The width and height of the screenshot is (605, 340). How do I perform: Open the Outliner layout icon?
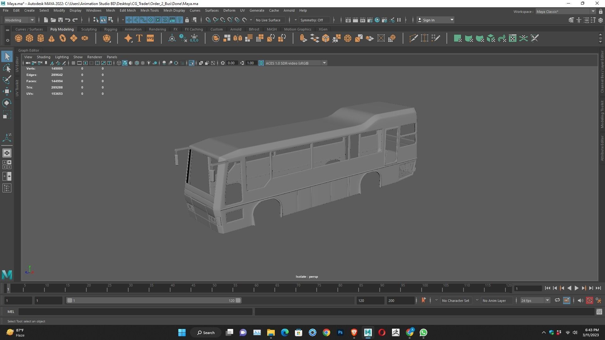coord(7,188)
